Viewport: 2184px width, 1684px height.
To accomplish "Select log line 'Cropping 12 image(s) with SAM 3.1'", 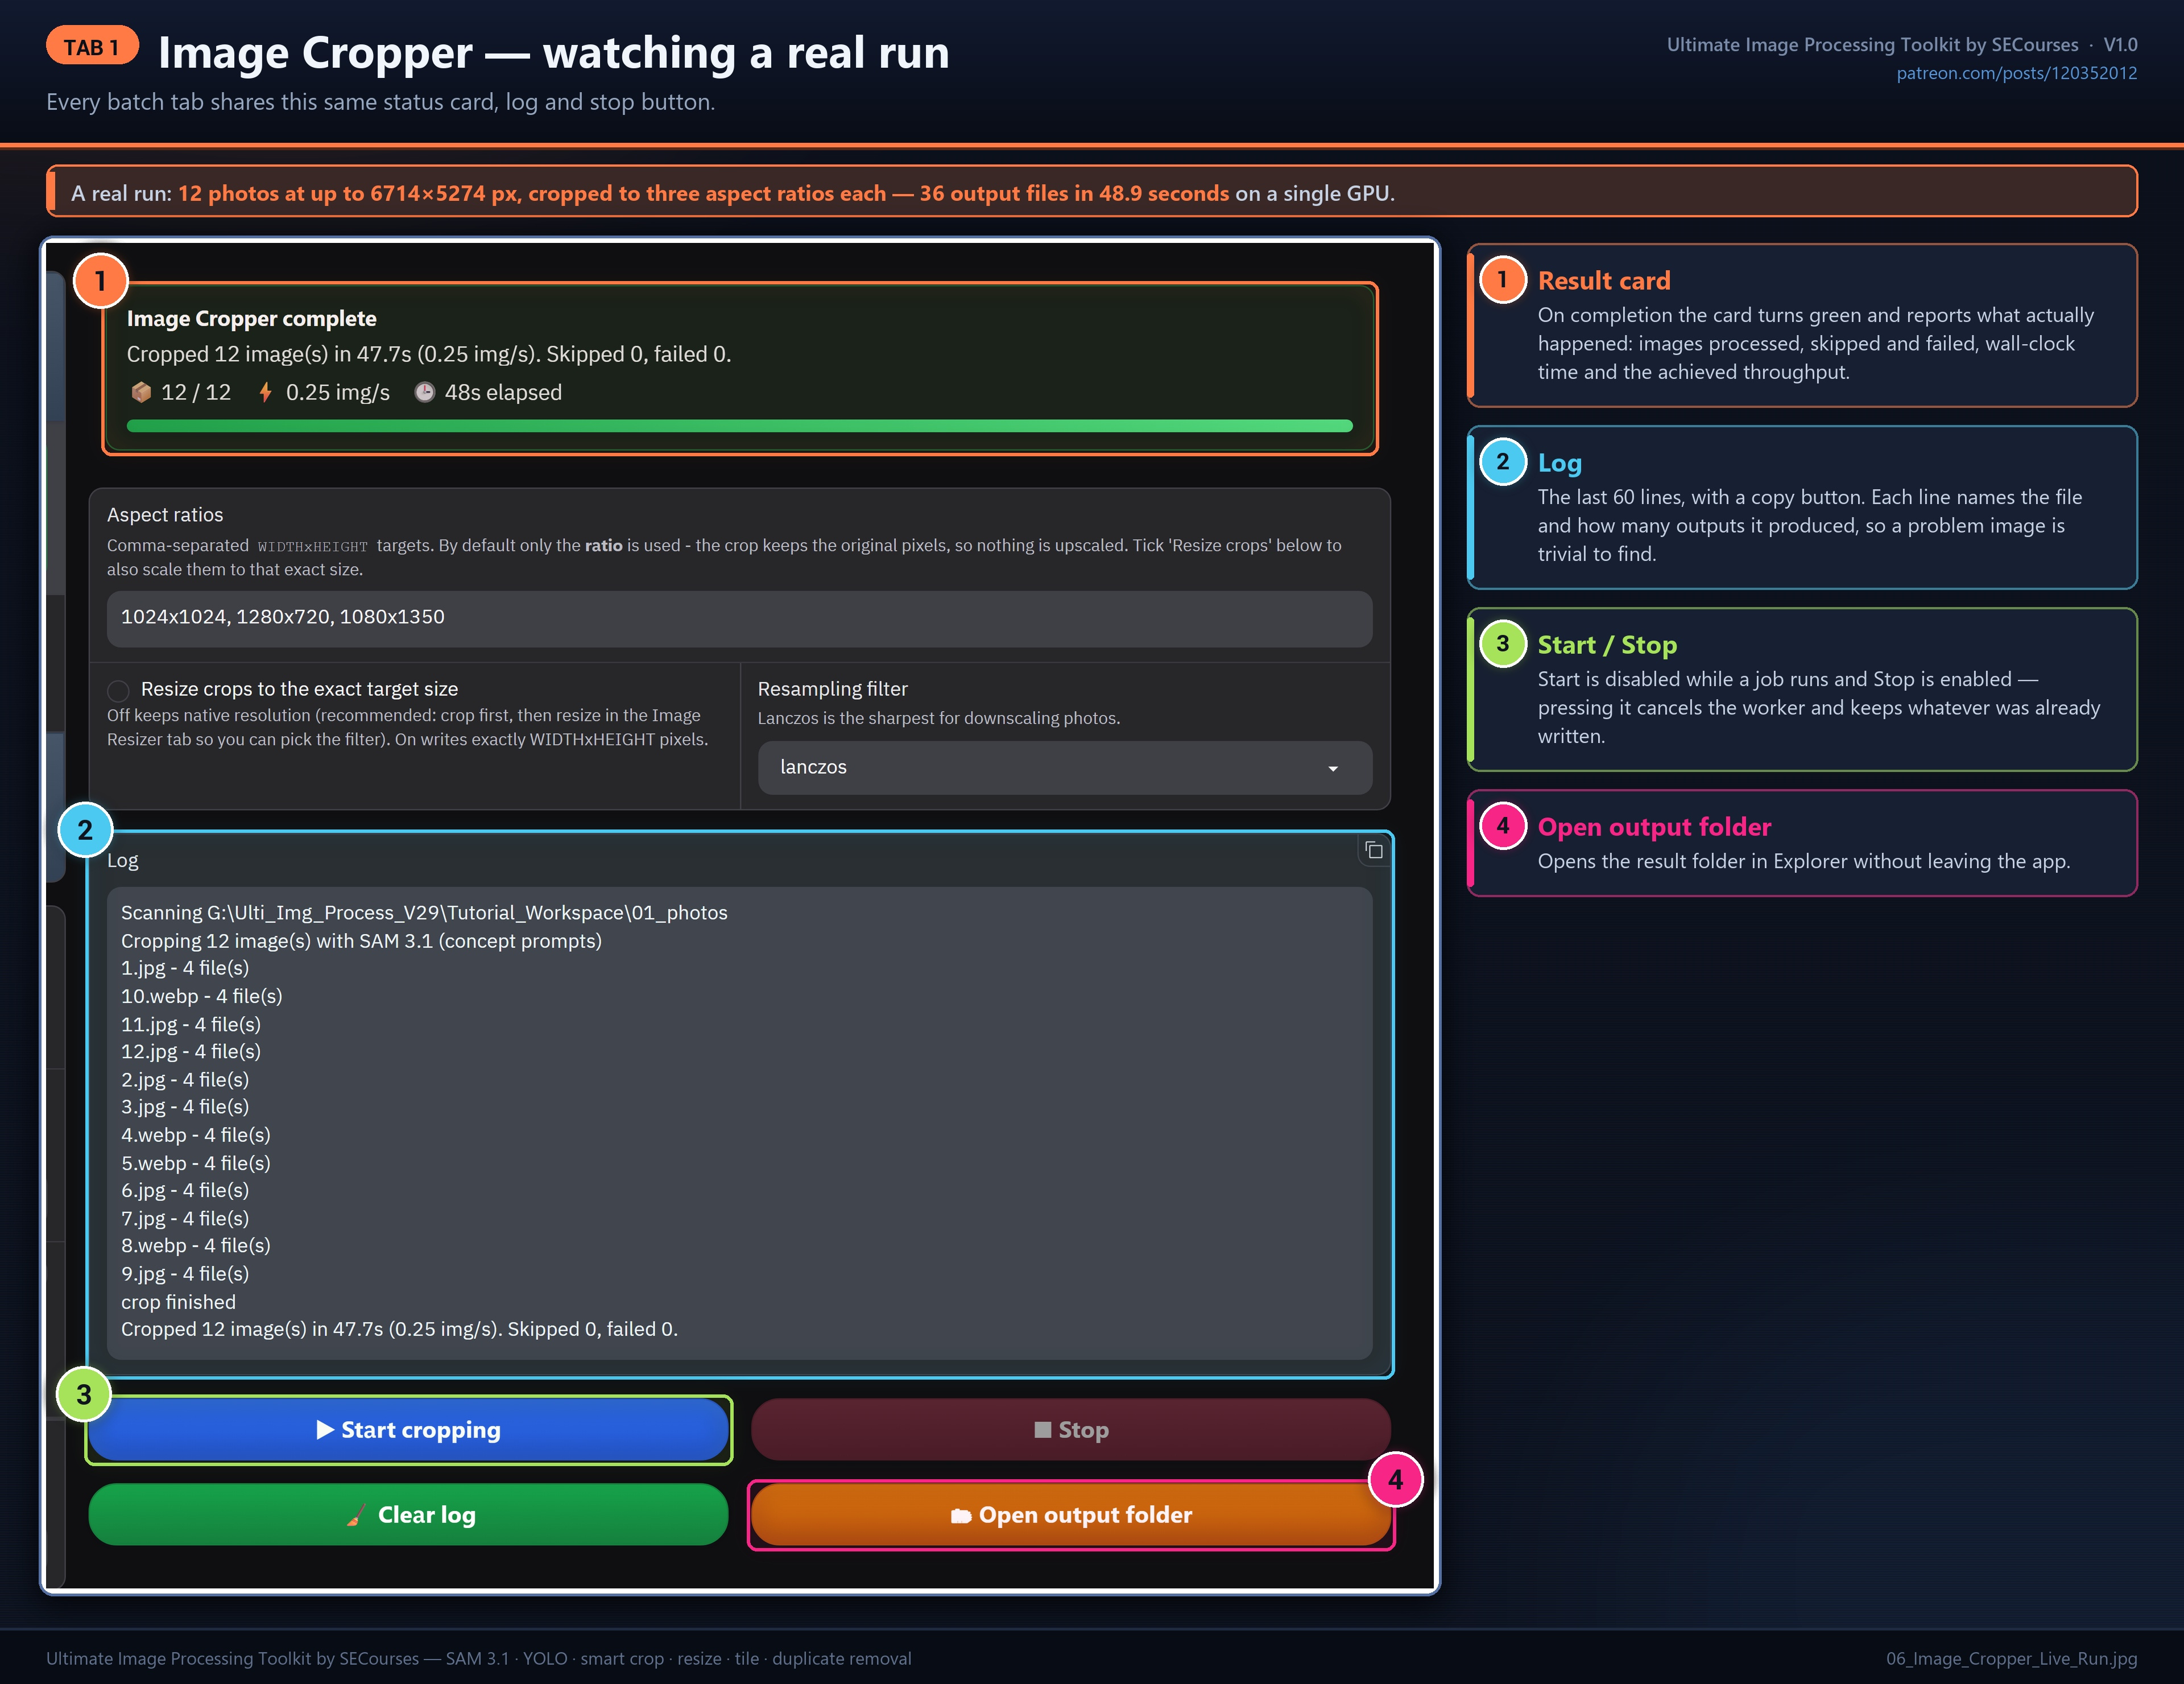I will click(361, 941).
